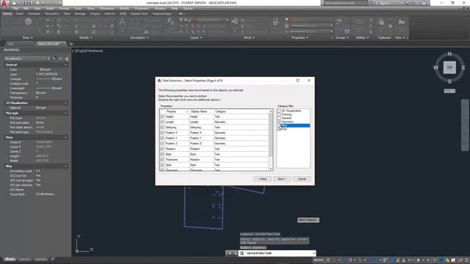Click the layer color swatch in Layers ribbon panel

[195, 20]
